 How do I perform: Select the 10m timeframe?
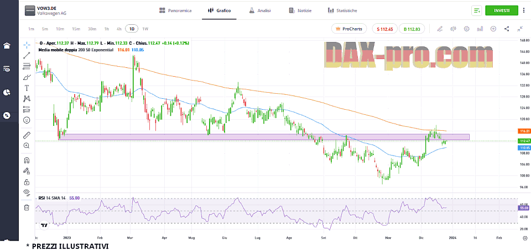click(60, 29)
